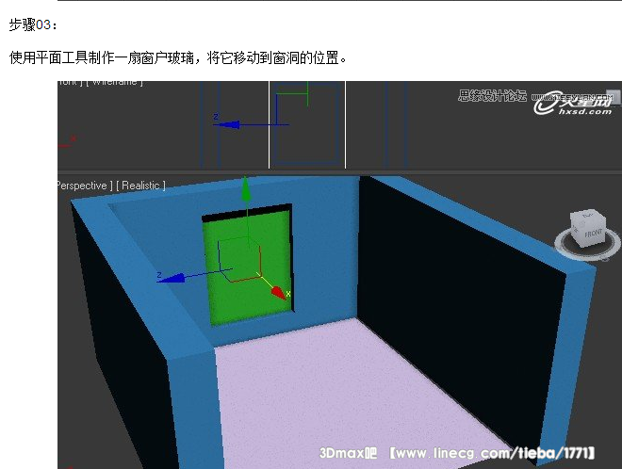Click the ViewCube Front face
This screenshot has height=469, width=622.
click(x=593, y=231)
